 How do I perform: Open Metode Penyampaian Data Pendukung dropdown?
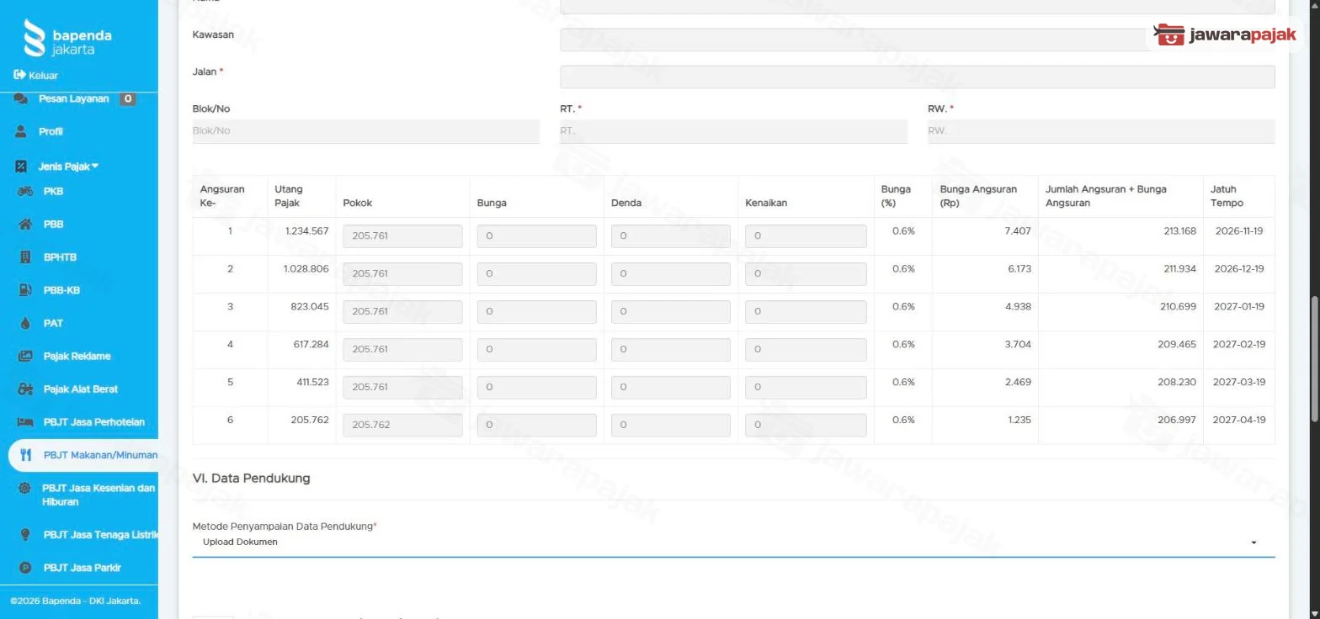733,542
